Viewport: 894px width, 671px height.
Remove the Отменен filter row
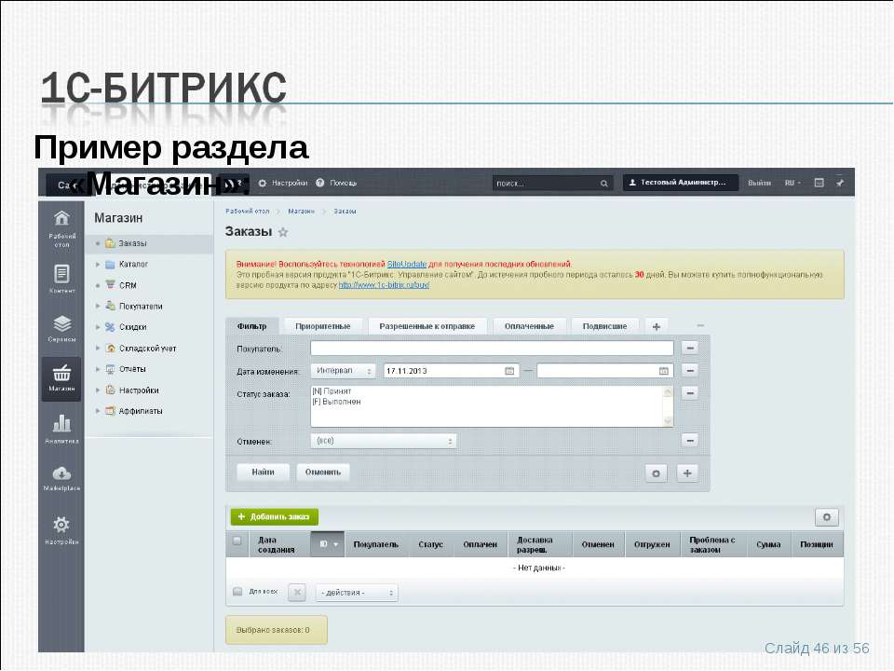coord(690,441)
